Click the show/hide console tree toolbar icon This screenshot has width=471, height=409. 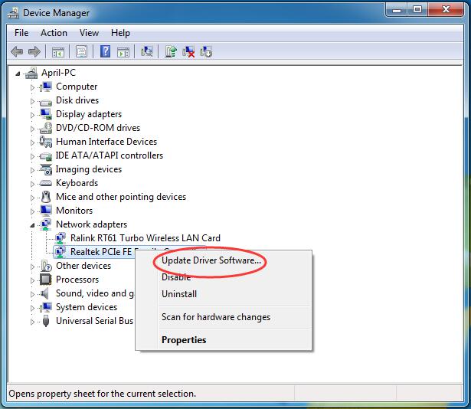pyautogui.click(x=58, y=51)
